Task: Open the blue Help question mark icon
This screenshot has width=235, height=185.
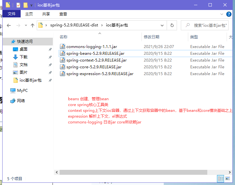Action: pos(229,14)
